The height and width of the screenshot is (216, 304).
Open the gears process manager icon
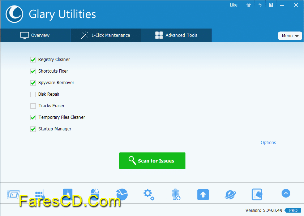tap(149, 194)
